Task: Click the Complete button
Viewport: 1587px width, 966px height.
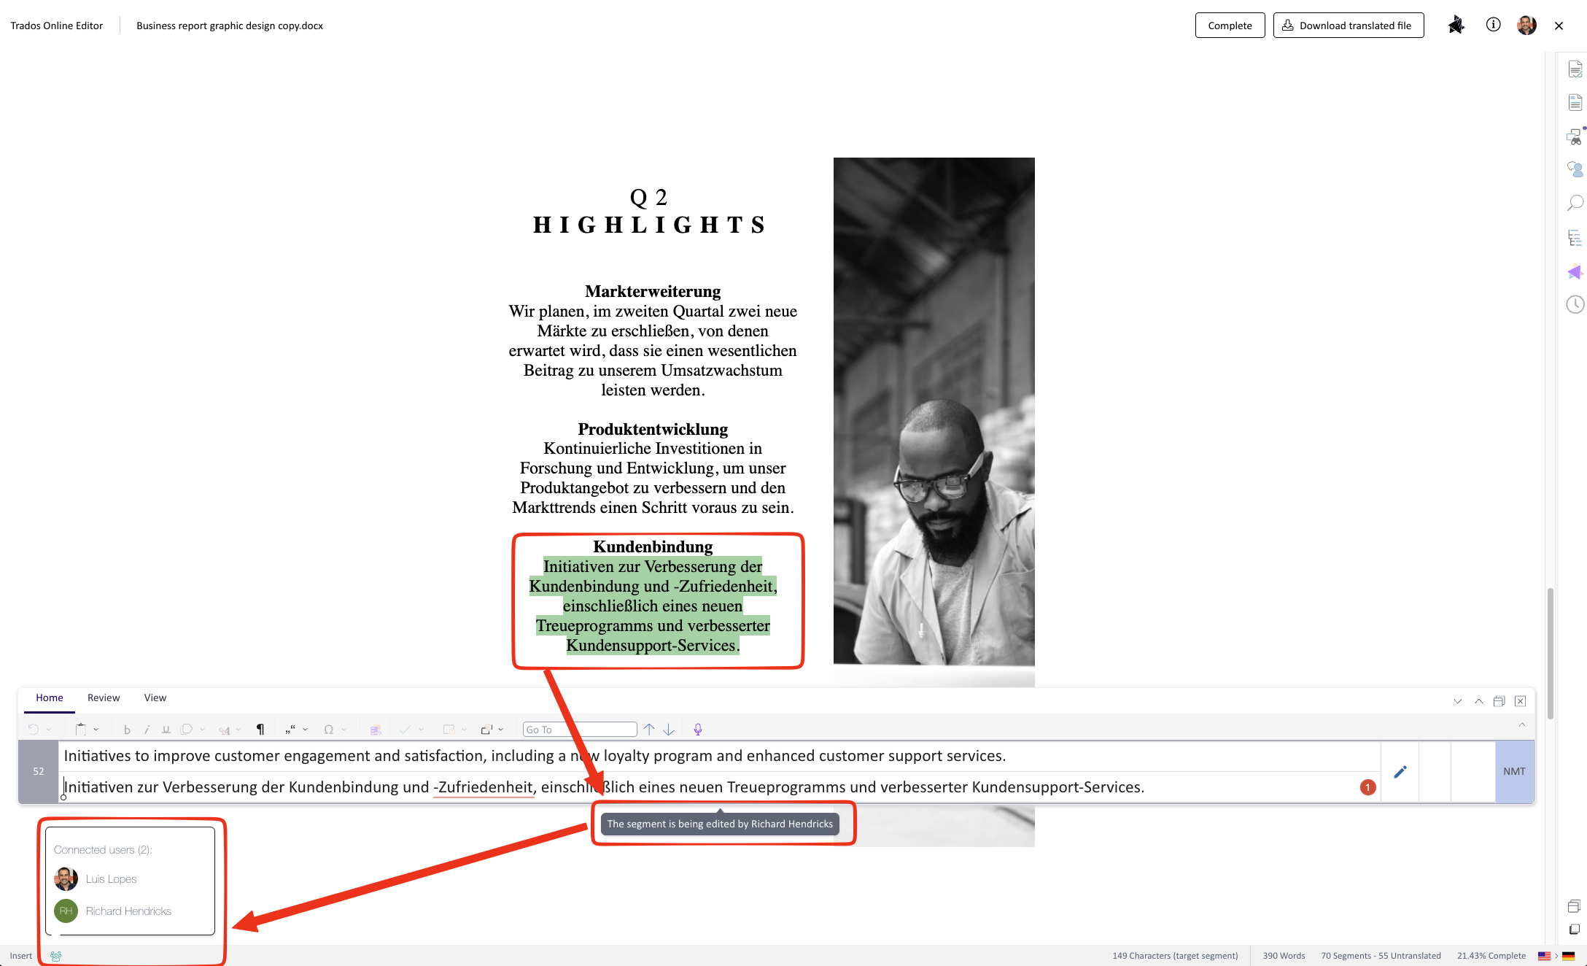Action: click(x=1230, y=26)
